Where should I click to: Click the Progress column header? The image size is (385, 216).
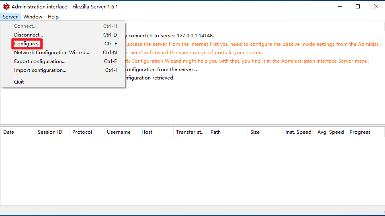click(x=360, y=132)
